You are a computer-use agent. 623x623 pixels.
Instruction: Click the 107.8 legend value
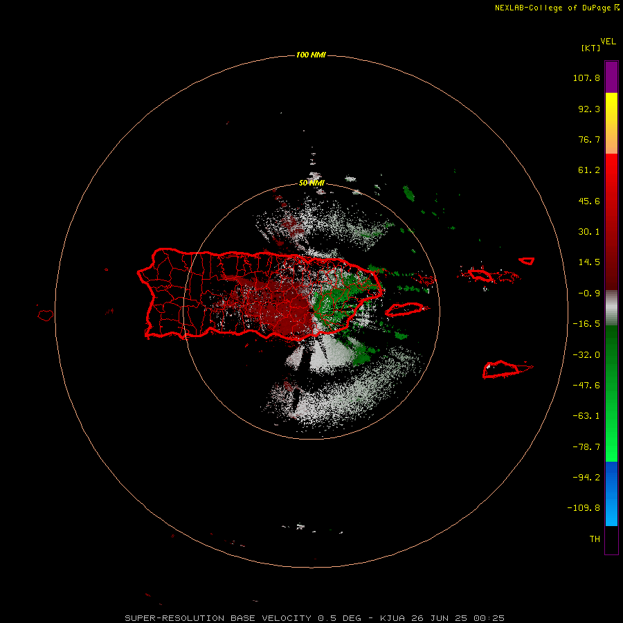pos(586,78)
